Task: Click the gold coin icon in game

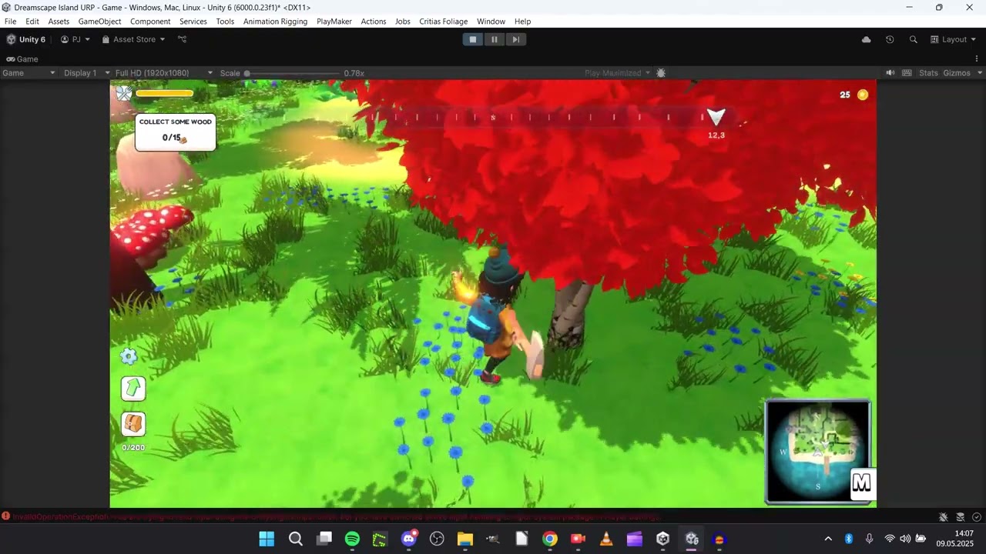Action: (x=863, y=95)
